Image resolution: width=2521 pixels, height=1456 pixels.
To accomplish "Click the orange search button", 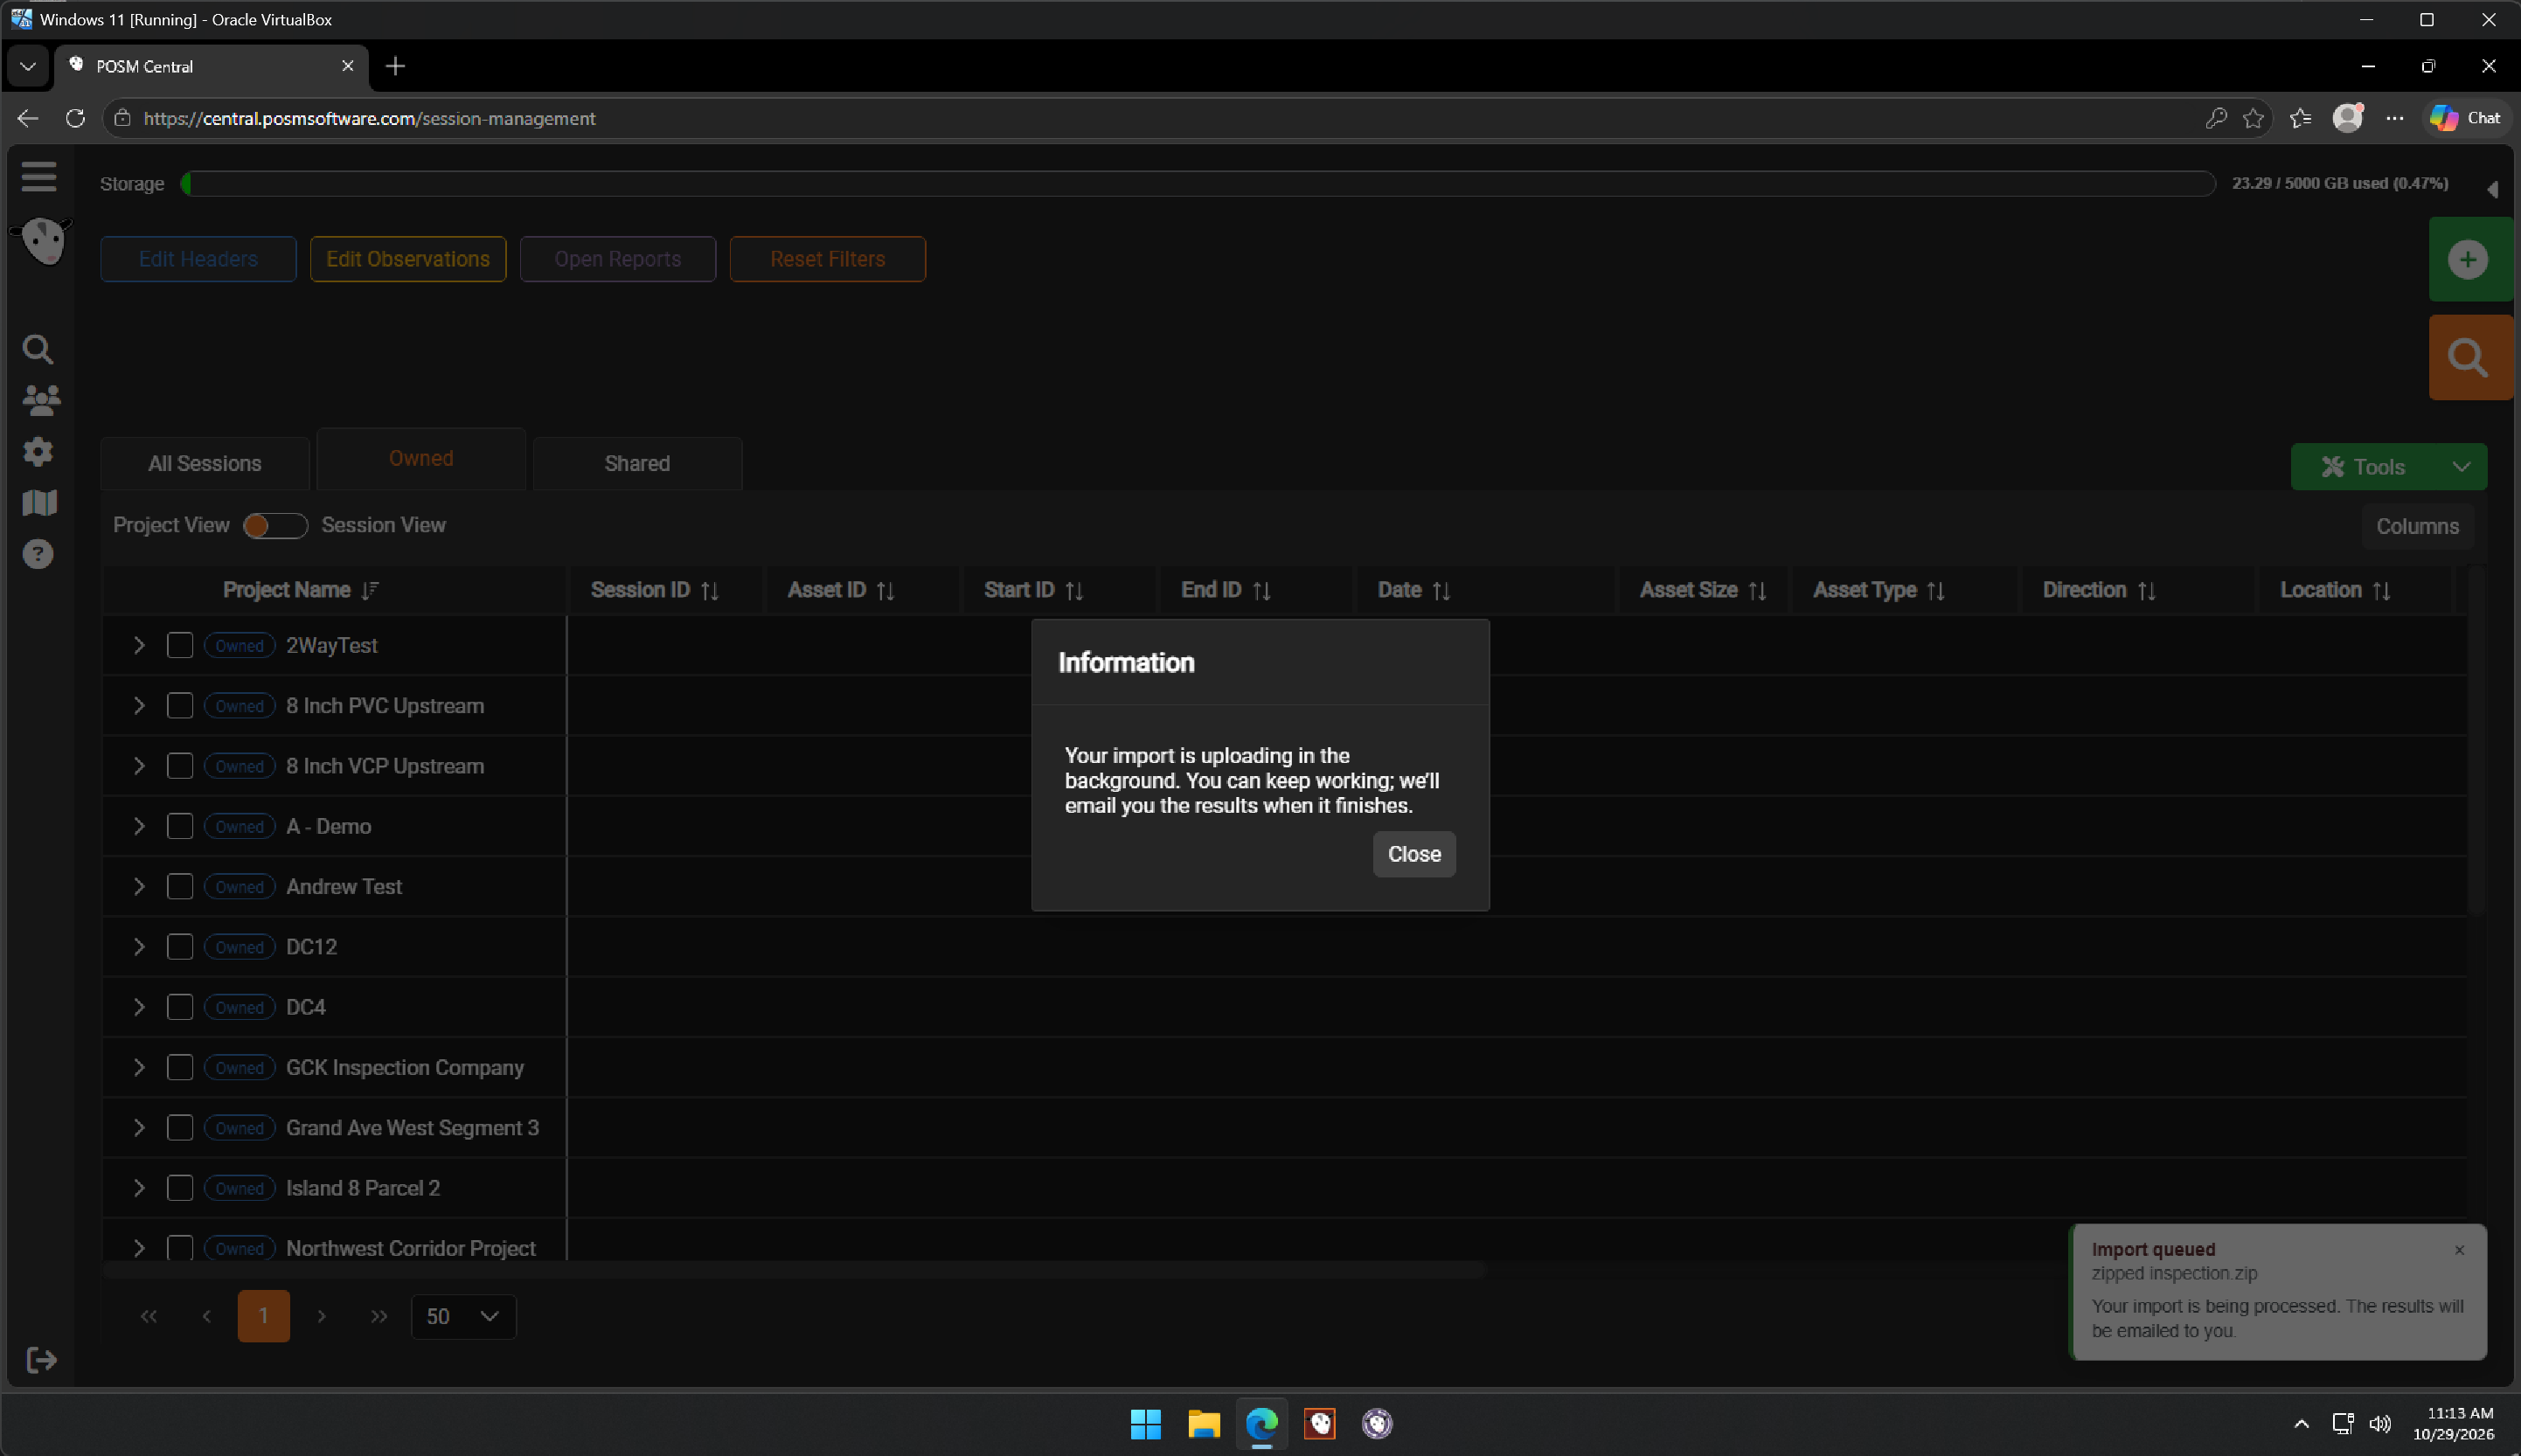I will pos(2469,358).
